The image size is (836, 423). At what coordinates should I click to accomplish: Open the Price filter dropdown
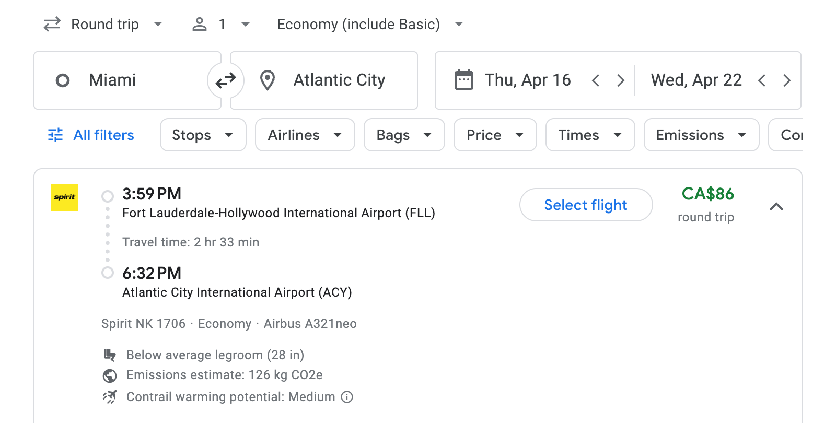pos(495,135)
